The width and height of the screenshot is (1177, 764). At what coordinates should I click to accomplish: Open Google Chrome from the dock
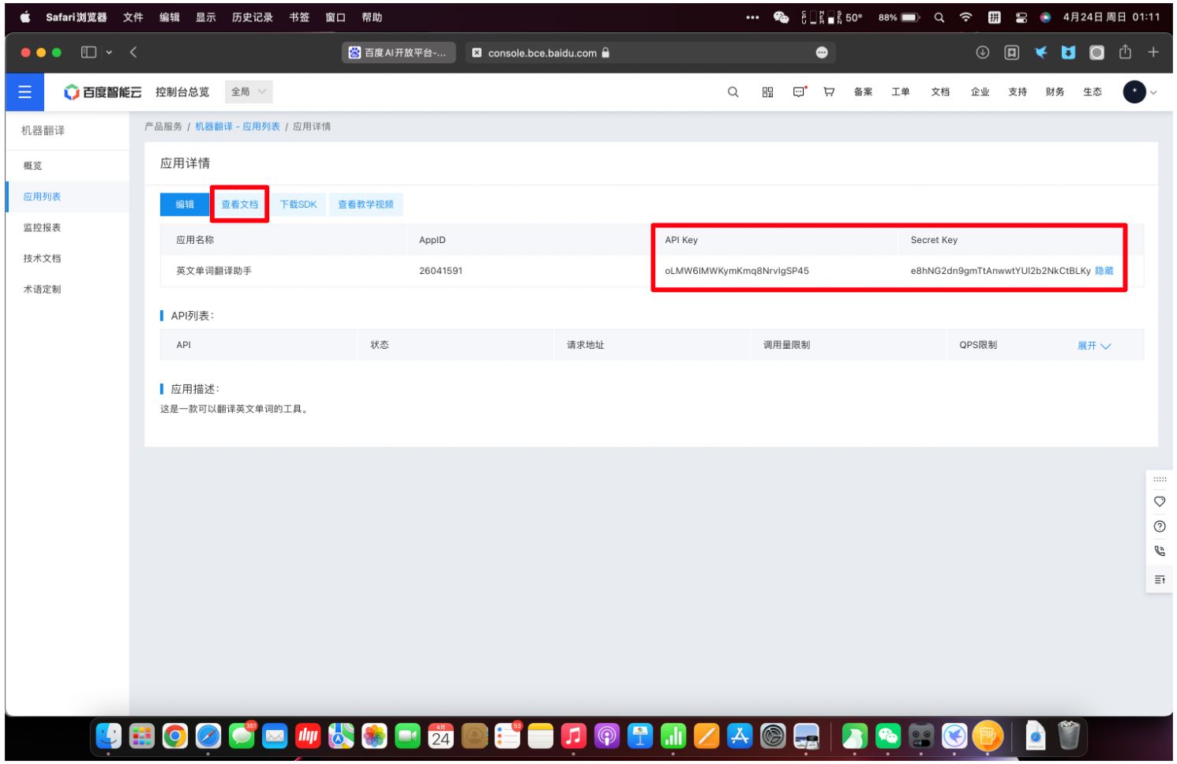click(175, 736)
